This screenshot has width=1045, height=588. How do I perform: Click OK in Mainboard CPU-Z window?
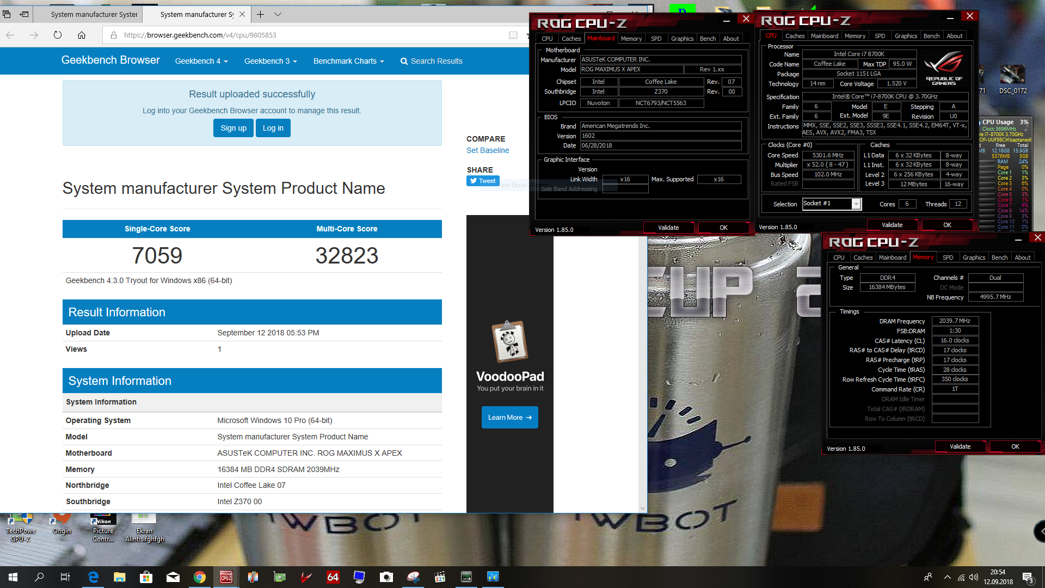[x=723, y=228]
